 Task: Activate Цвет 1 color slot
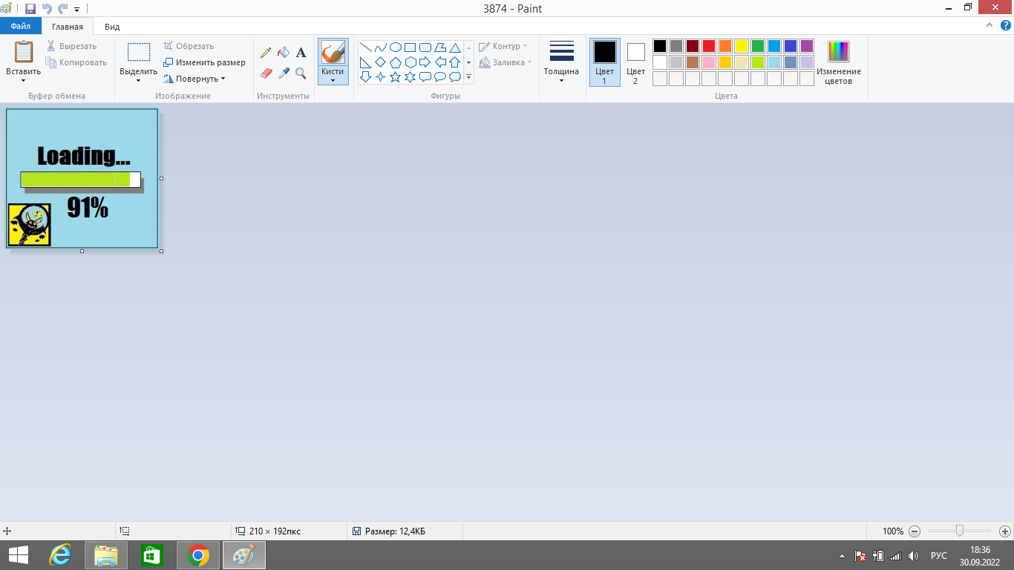(x=604, y=62)
